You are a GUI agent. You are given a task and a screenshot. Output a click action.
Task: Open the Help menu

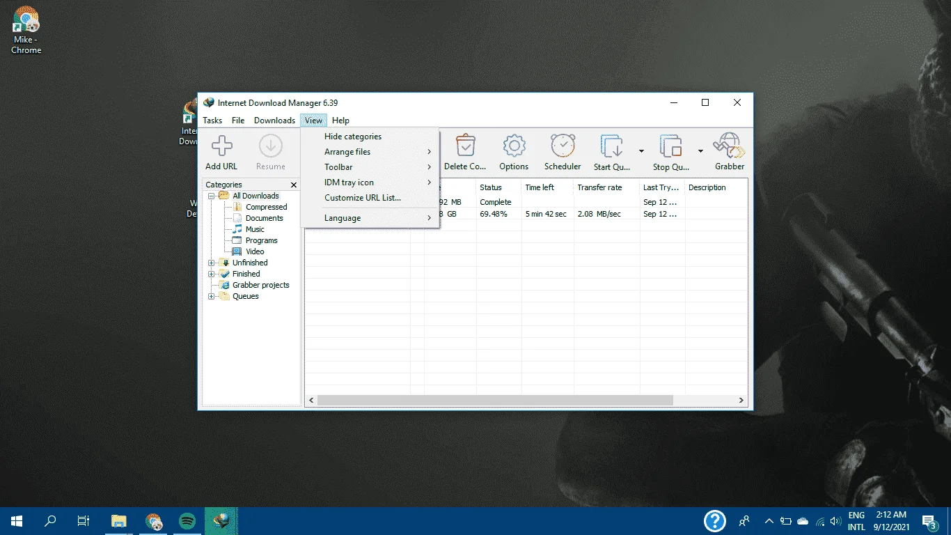pyautogui.click(x=340, y=121)
